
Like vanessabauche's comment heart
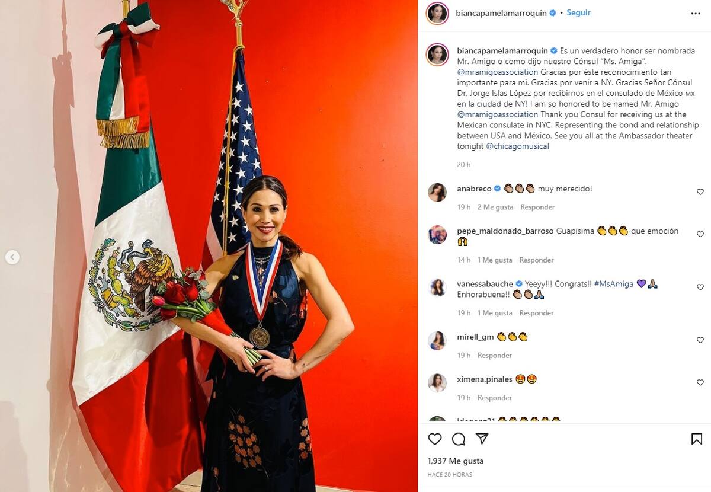click(700, 287)
